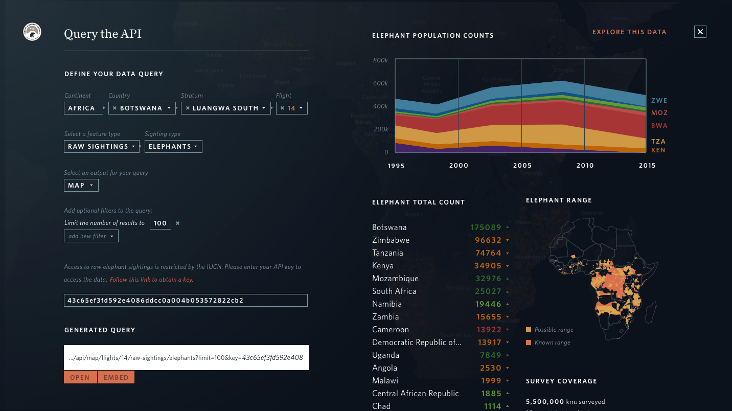Click the elephant logo icon

point(32,32)
